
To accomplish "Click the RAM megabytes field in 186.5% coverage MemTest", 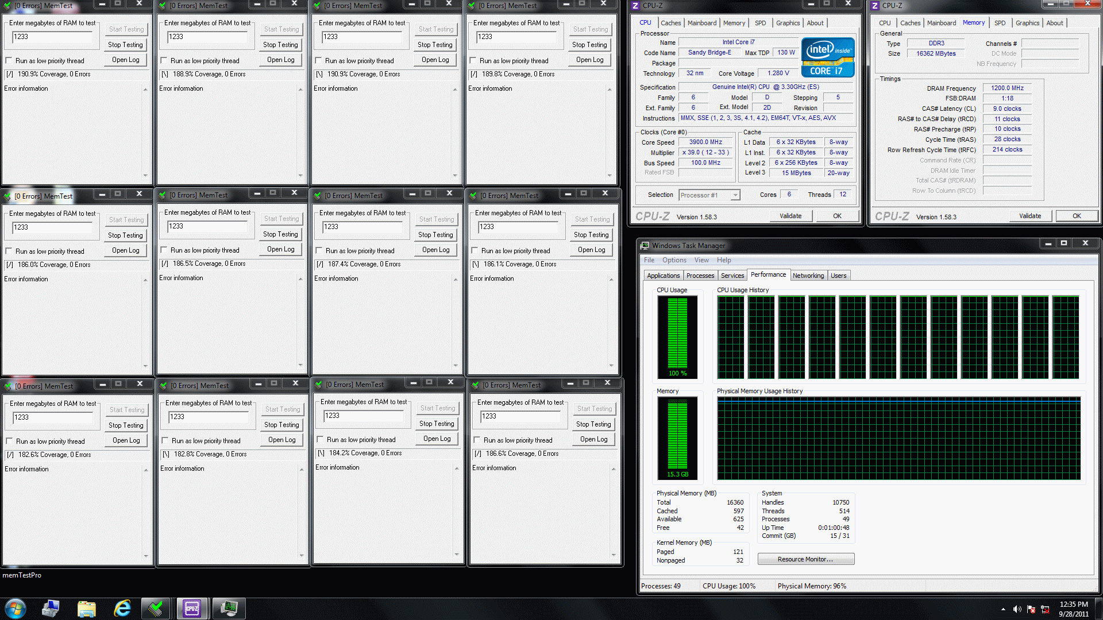I will (207, 226).
